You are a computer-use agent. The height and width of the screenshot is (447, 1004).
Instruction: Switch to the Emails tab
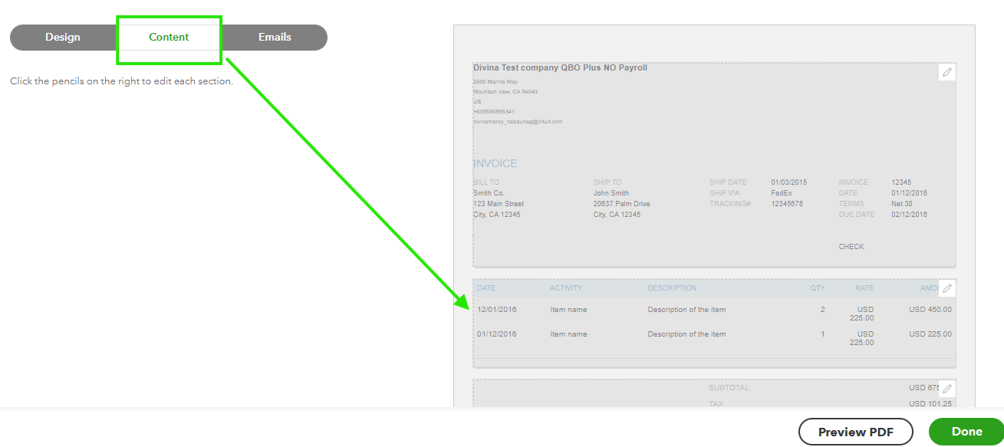[x=274, y=36]
